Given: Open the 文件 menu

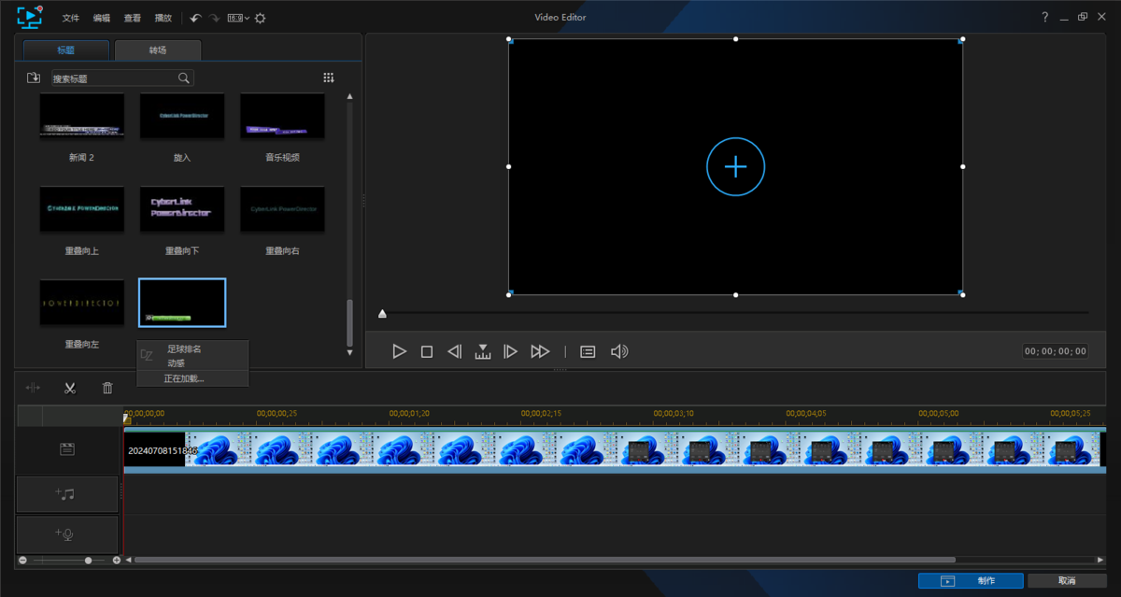Looking at the screenshot, I should pyautogui.click(x=71, y=18).
